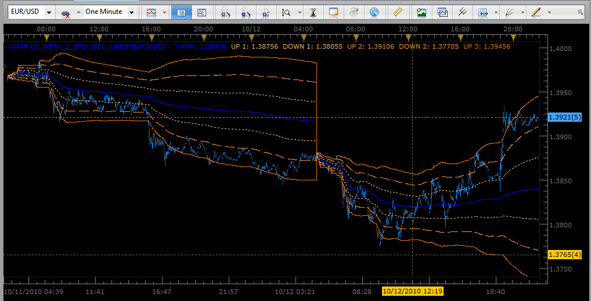This screenshot has height=301, width=591.
Task: Expand the fan lines tool options
Action: (522, 12)
